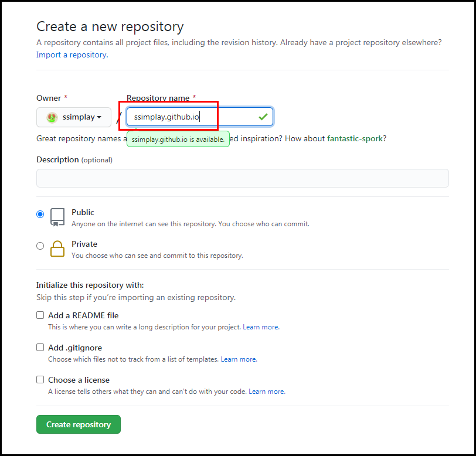This screenshot has height=456, width=476.
Task: Click 'Skip this step if you're importing' text
Action: pyautogui.click(x=136, y=298)
